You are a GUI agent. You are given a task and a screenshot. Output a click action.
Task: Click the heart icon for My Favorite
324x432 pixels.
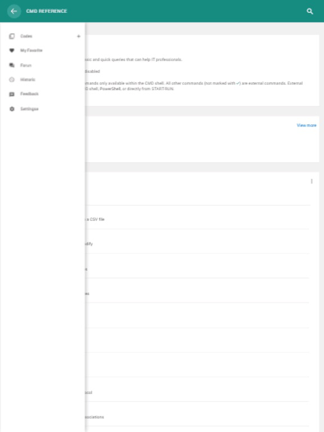12,51
